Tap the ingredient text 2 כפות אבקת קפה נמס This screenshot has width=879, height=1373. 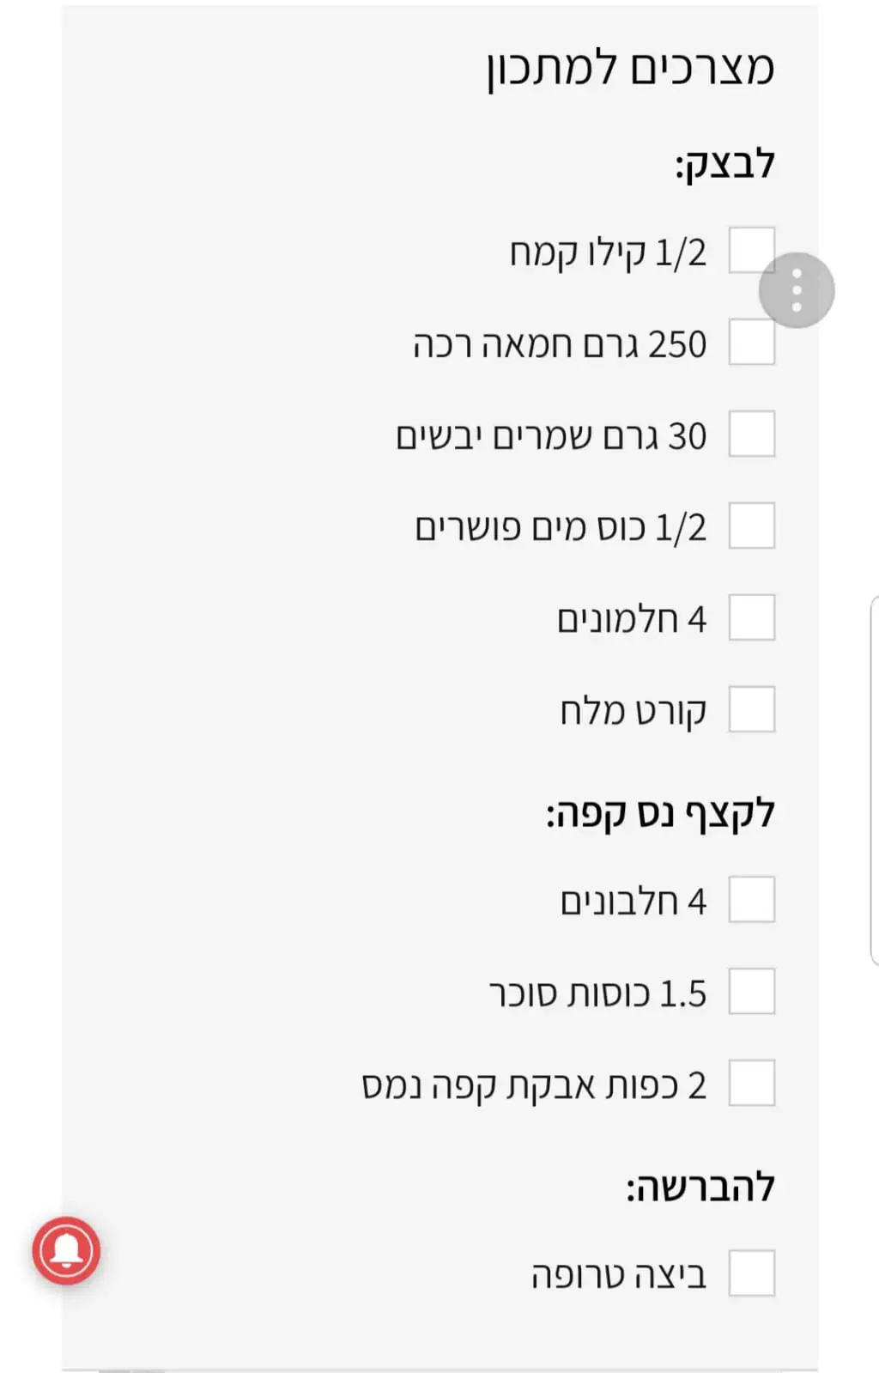point(534,1085)
